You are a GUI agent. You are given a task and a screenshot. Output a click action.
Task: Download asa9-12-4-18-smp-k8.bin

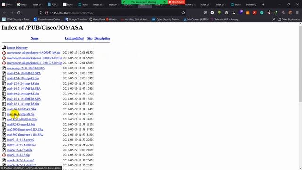tap(23, 78)
